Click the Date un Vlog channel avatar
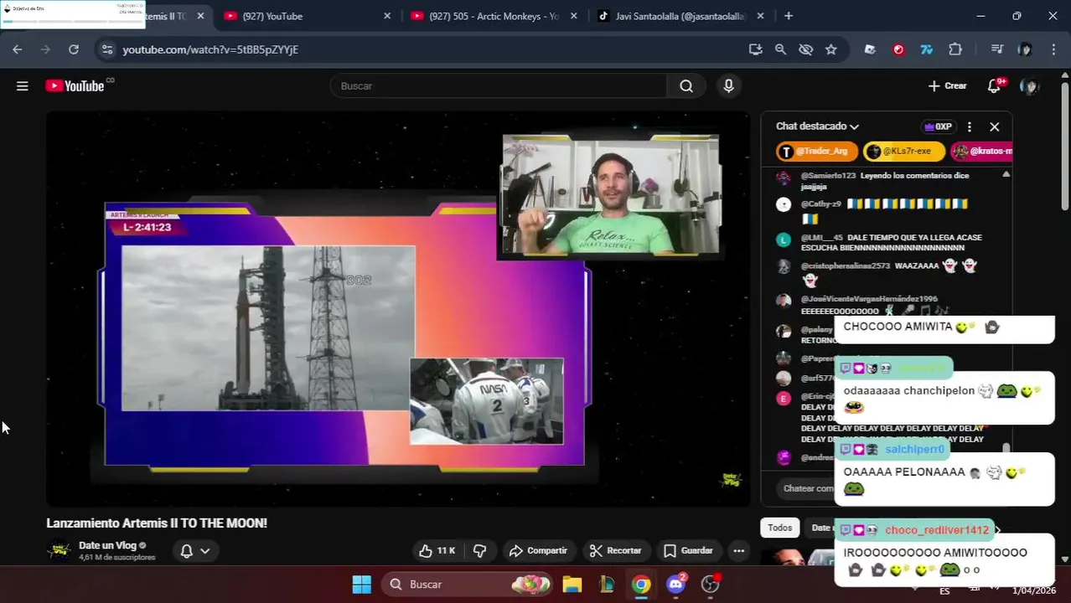Image resolution: width=1071 pixels, height=603 pixels. 59,550
